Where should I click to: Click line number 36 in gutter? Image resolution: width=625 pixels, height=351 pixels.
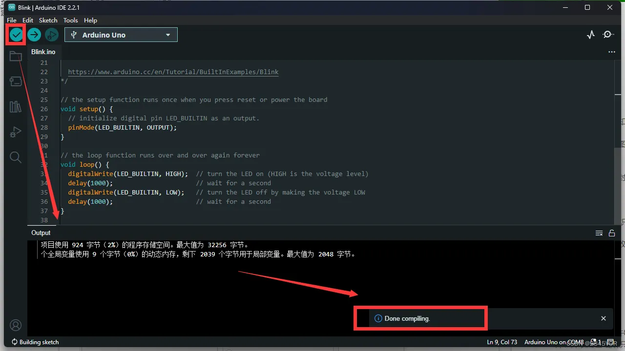[x=44, y=202]
